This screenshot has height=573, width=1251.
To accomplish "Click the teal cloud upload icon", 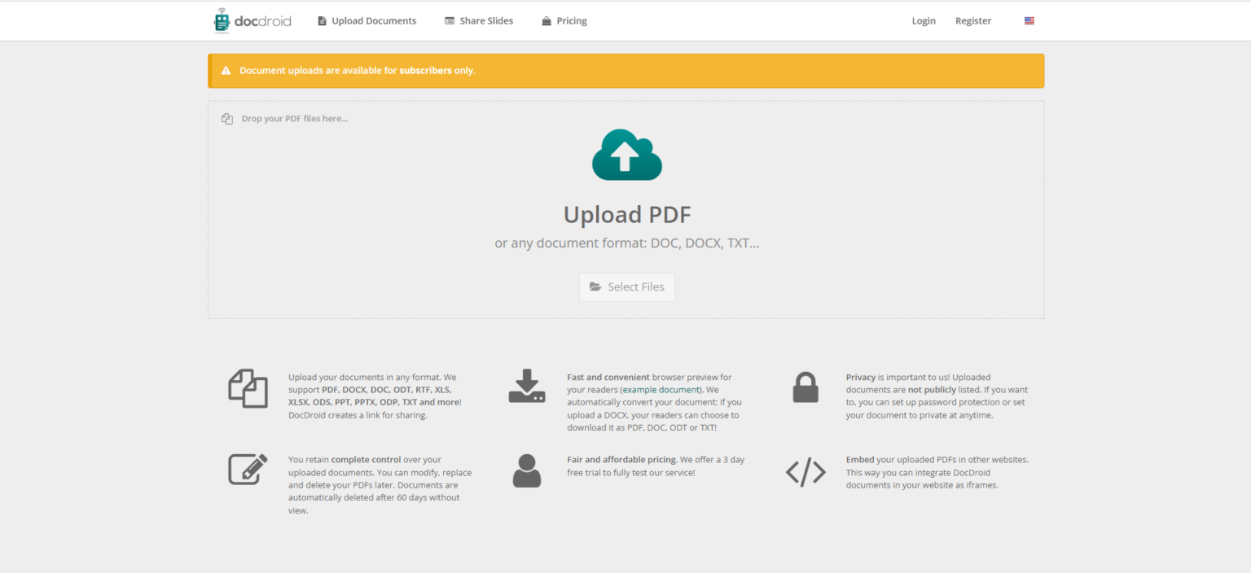I will pyautogui.click(x=626, y=155).
